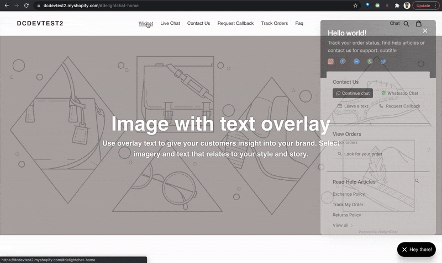Image resolution: width=442 pixels, height=263 pixels.
Task: Click the Leave a text option
Action: coord(352,106)
